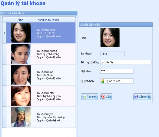Select the lan account photo thumbnail
Screen dimensions: 159x137
pyautogui.click(x=21, y=75)
